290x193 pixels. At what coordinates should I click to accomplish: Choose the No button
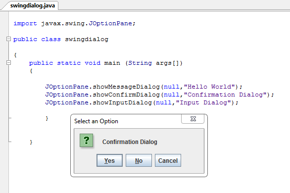point(139,160)
